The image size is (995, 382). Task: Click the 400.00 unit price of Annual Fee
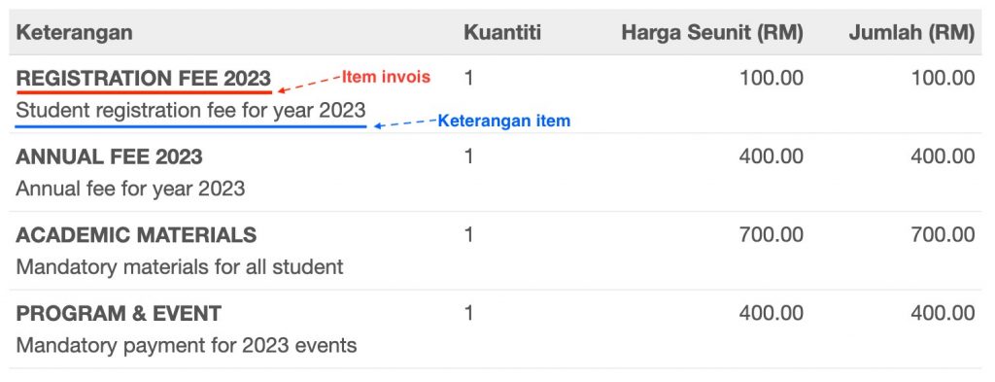[771, 156]
